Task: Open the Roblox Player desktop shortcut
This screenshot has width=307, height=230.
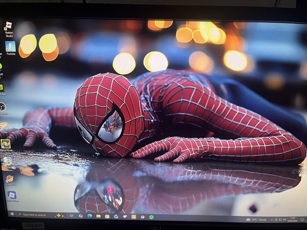Action: [x=12, y=196]
